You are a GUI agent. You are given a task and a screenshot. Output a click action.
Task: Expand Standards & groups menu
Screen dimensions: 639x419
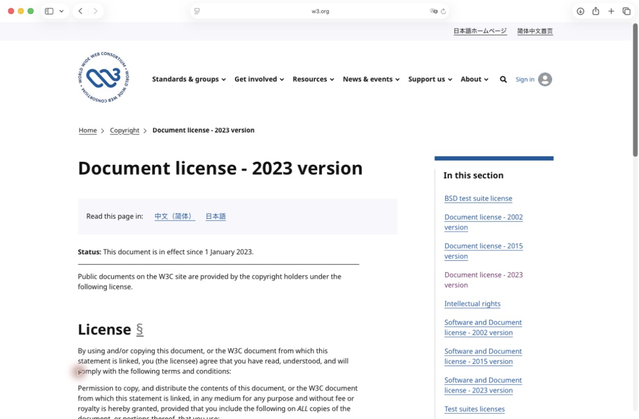[x=188, y=80]
